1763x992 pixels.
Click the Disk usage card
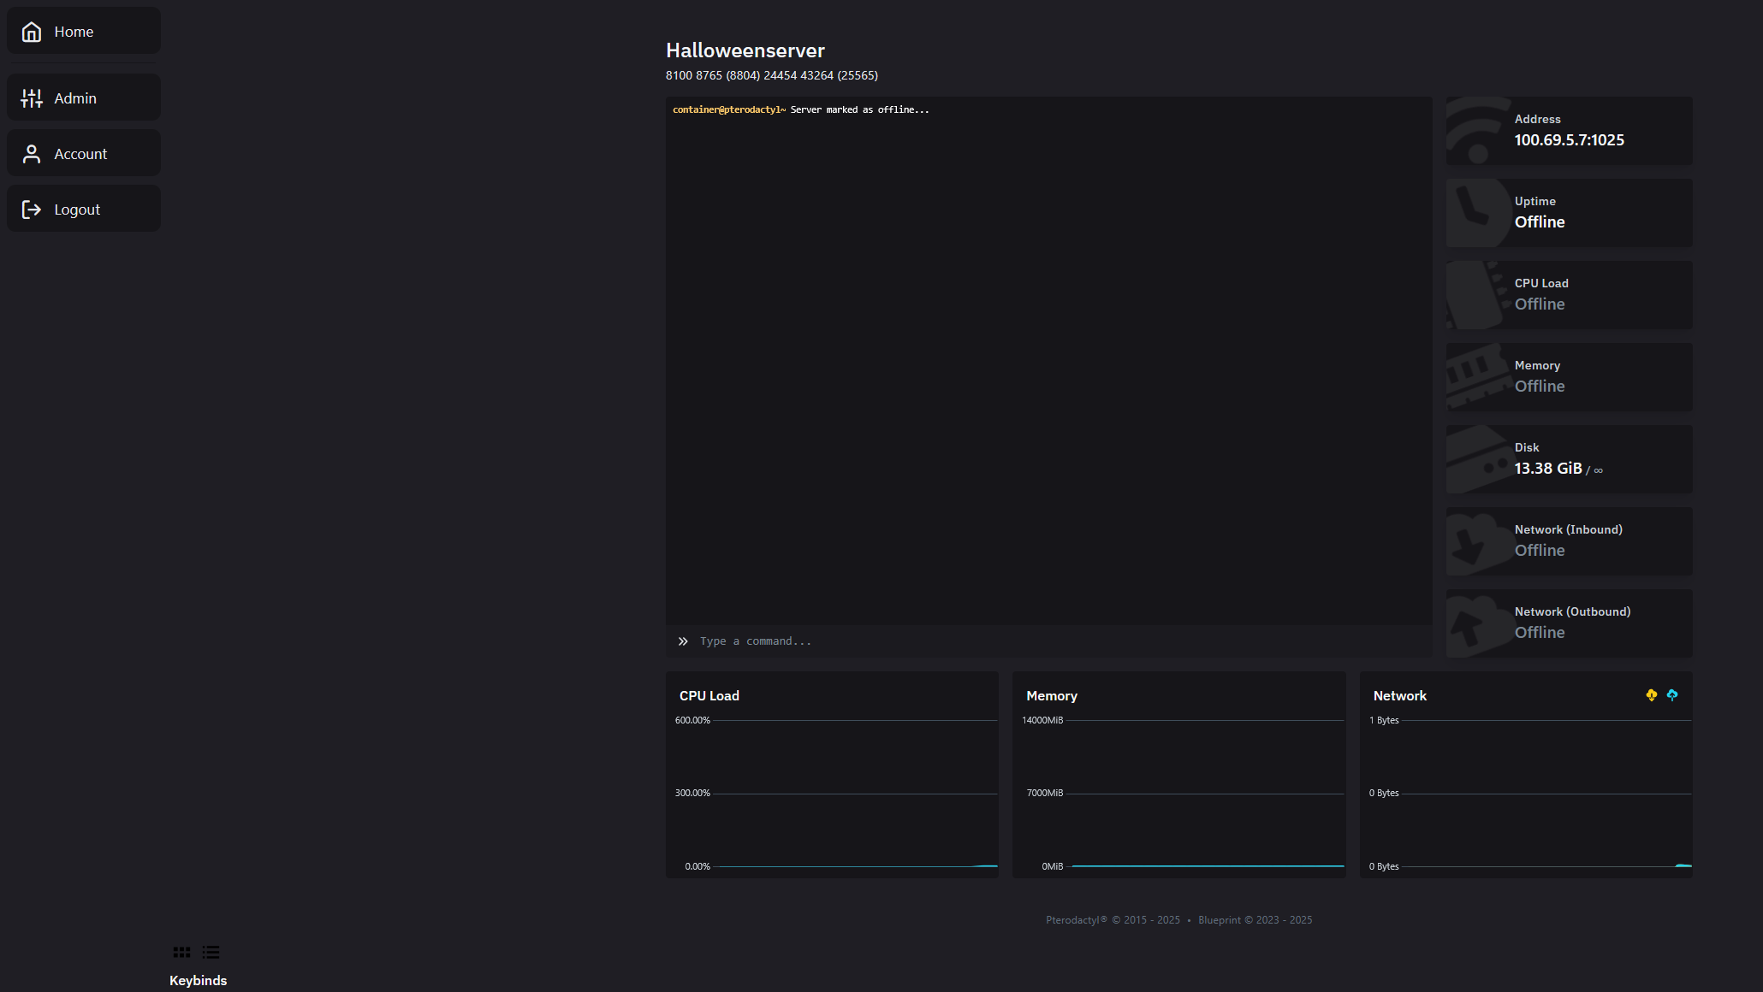[1569, 459]
